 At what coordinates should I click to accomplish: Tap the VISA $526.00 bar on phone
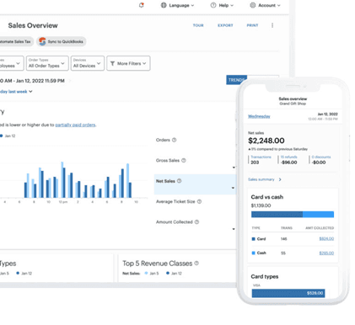click(x=288, y=293)
